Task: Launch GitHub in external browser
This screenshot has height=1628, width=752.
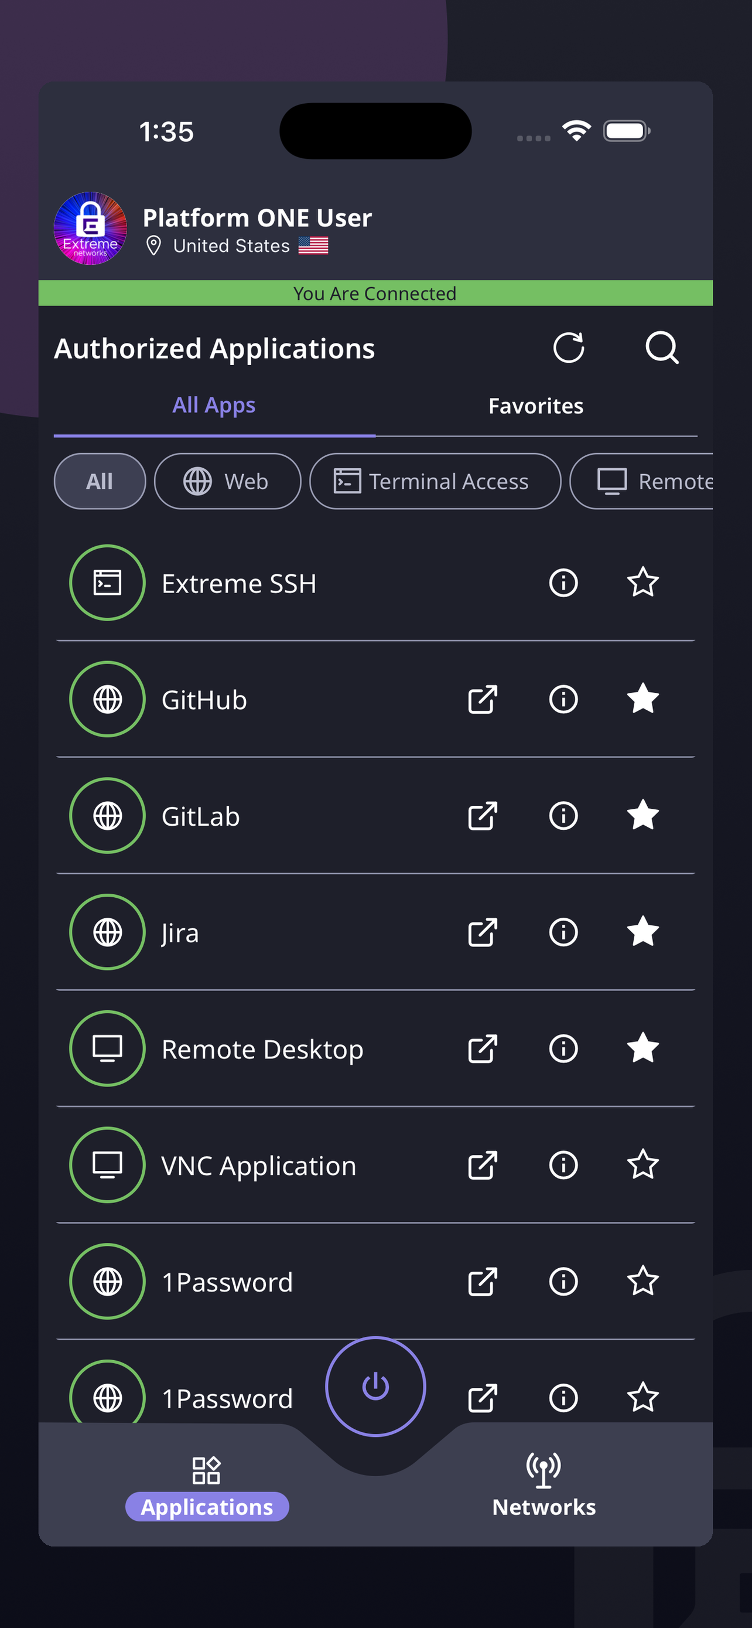Action: click(483, 699)
